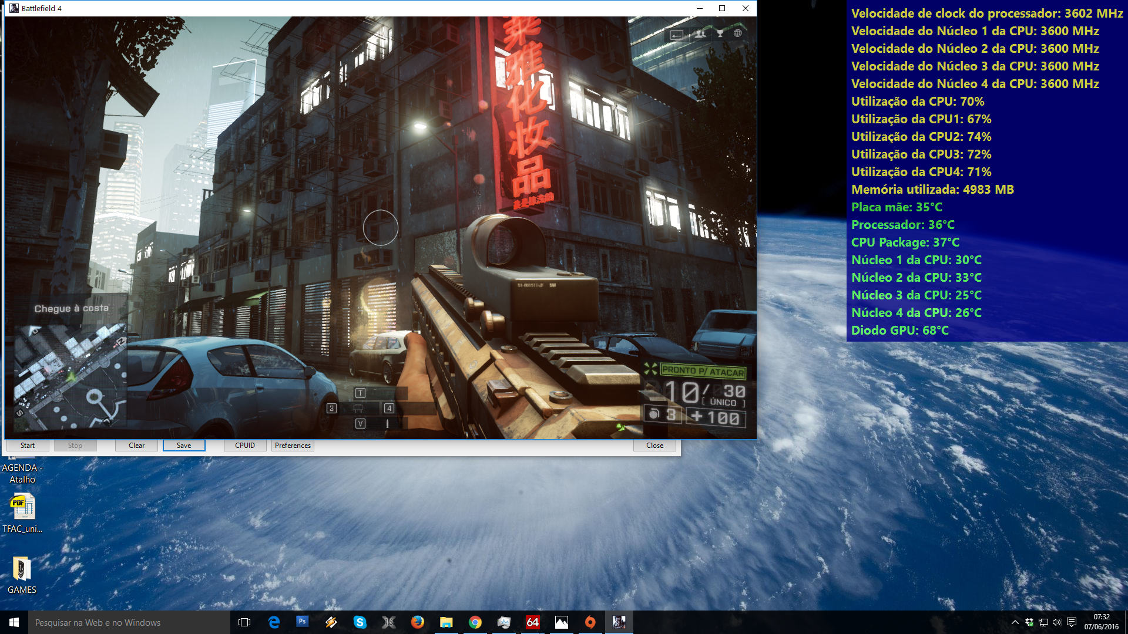
Task: Launch Microsoft Edge from the taskbar
Action: pyautogui.click(x=274, y=622)
